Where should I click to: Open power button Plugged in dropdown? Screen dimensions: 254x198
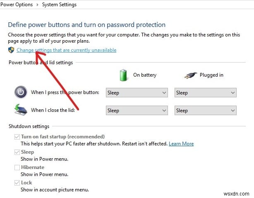(205, 93)
